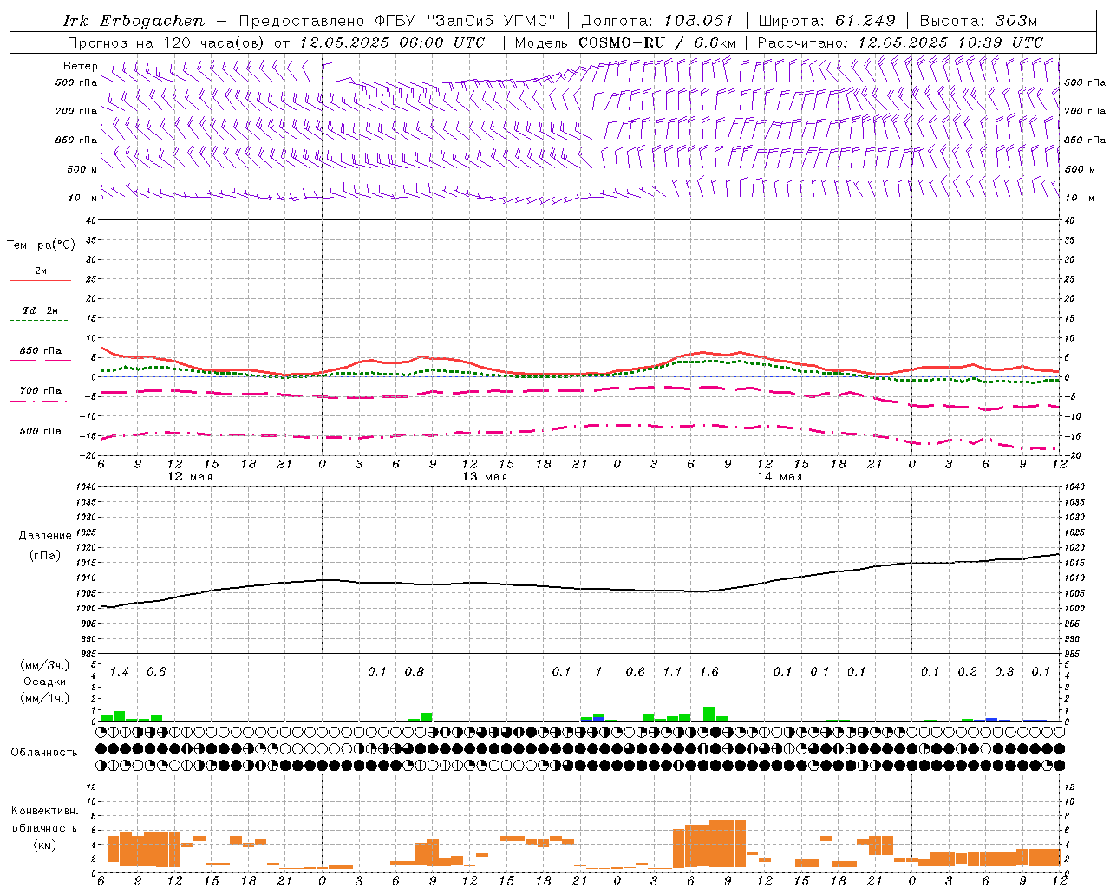Click the Высота: 303м header value
This screenshot has height=888, width=1110.
[x=978, y=21]
